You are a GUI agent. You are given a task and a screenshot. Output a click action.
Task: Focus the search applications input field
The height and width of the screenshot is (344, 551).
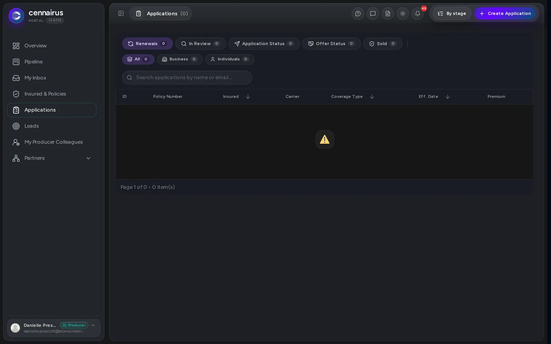tap(187, 78)
